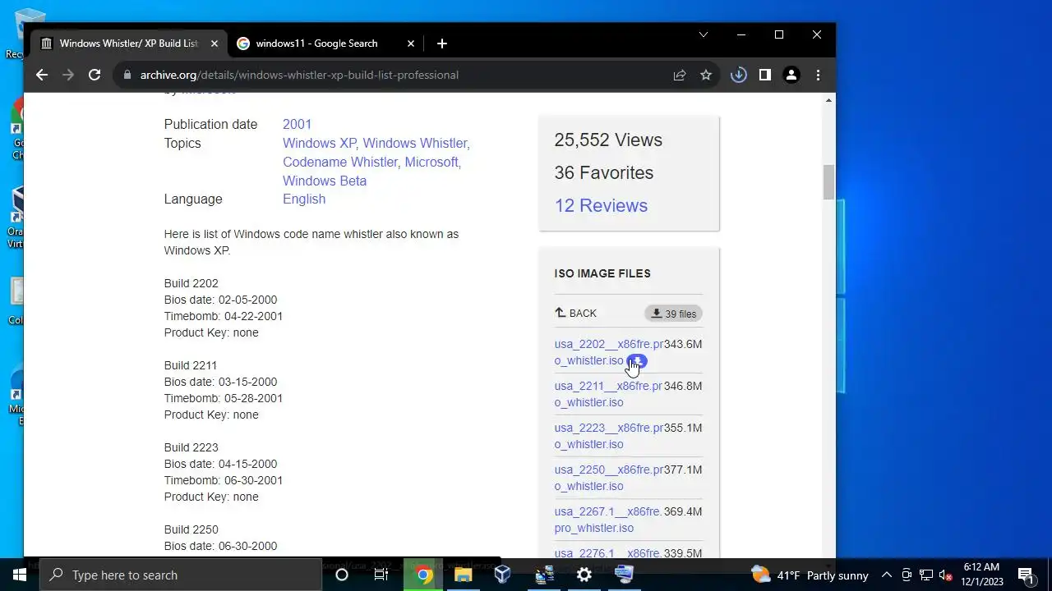Open Chrome's side panel
This screenshot has height=591, width=1052.
[765, 75]
